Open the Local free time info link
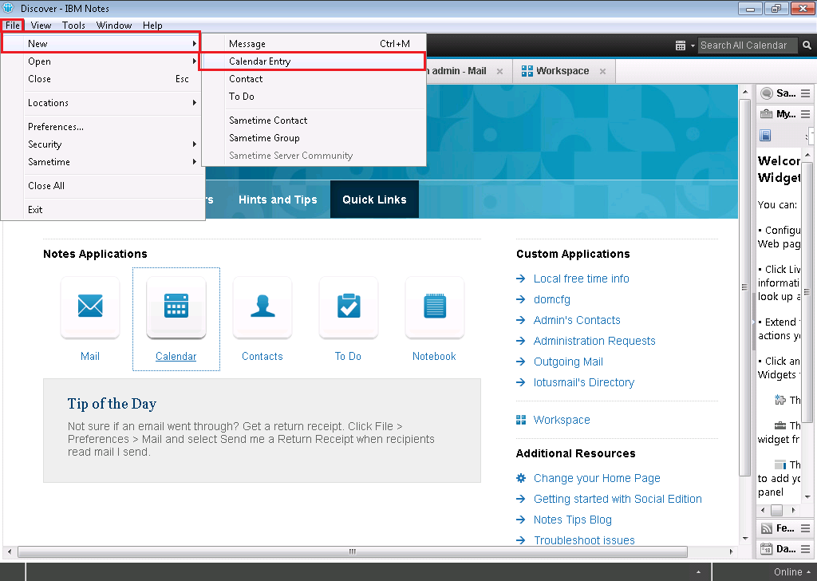The height and width of the screenshot is (581, 817). coord(581,279)
